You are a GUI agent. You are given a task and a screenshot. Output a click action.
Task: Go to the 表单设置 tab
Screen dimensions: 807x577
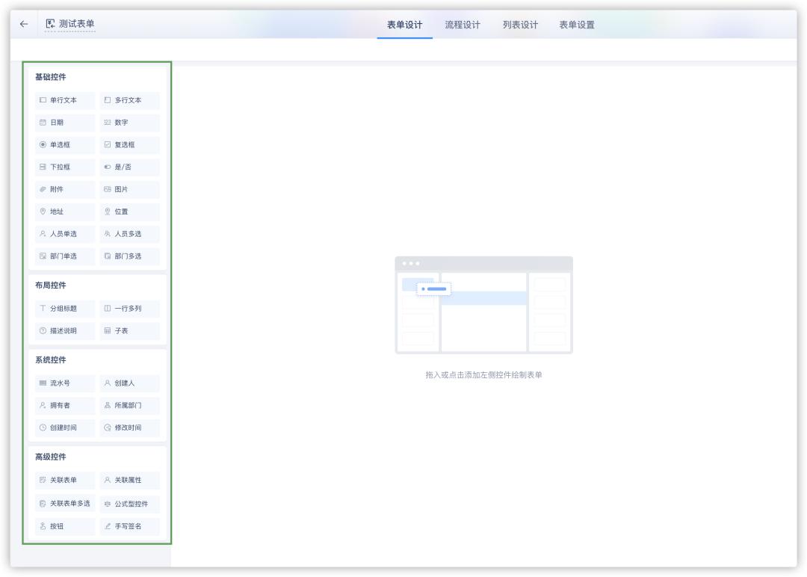[577, 25]
